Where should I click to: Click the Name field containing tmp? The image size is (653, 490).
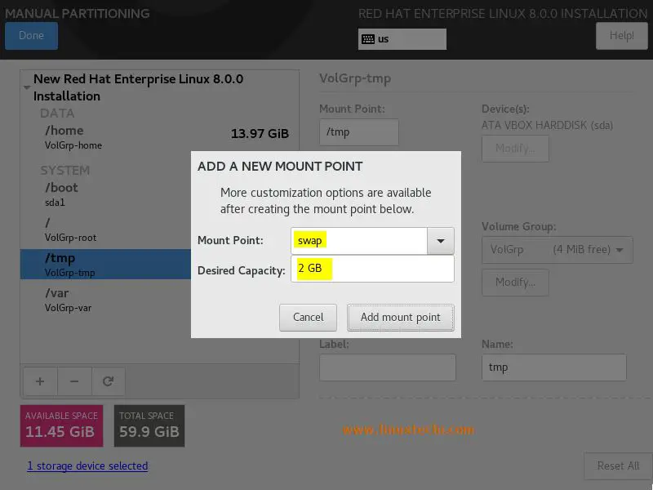pyautogui.click(x=554, y=367)
